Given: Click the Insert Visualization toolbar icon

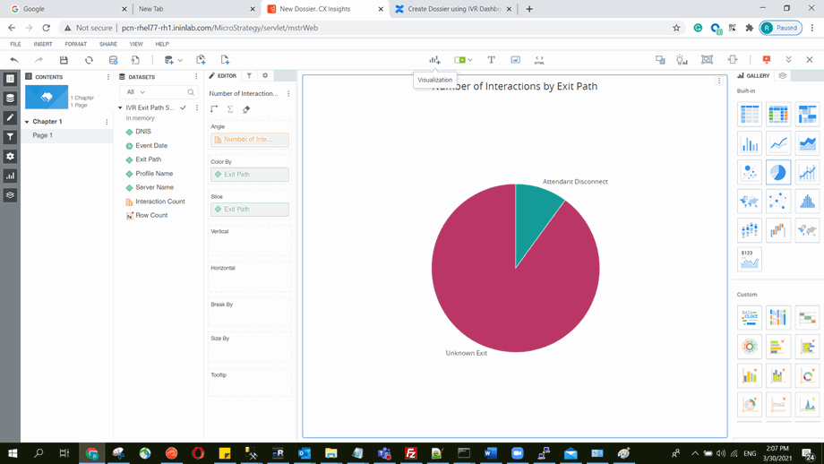Looking at the screenshot, I should [x=434, y=60].
